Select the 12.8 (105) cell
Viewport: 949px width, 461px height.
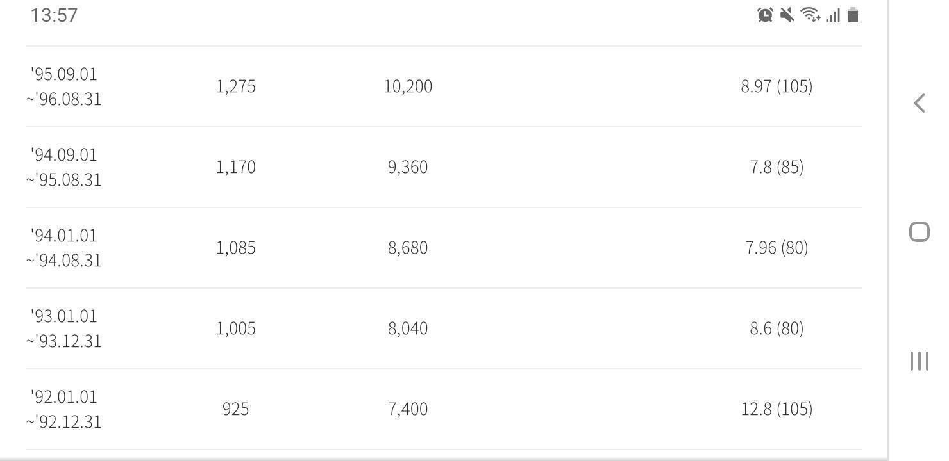click(x=777, y=409)
